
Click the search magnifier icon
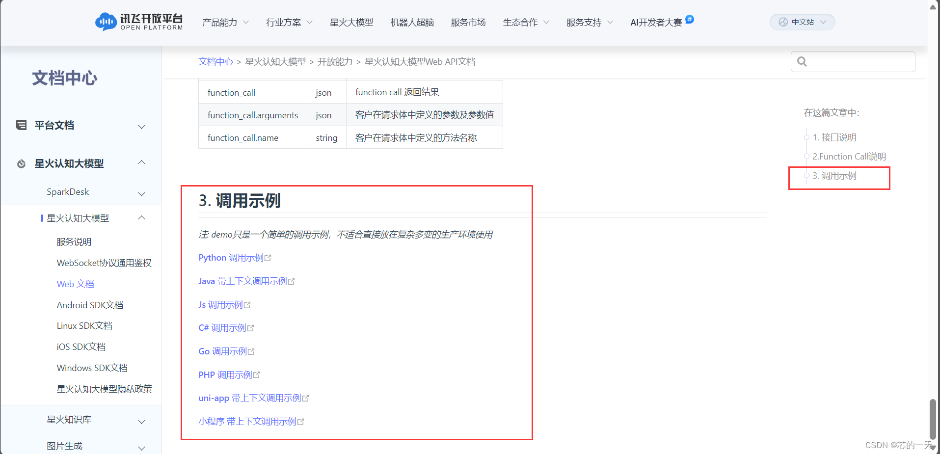tap(802, 61)
